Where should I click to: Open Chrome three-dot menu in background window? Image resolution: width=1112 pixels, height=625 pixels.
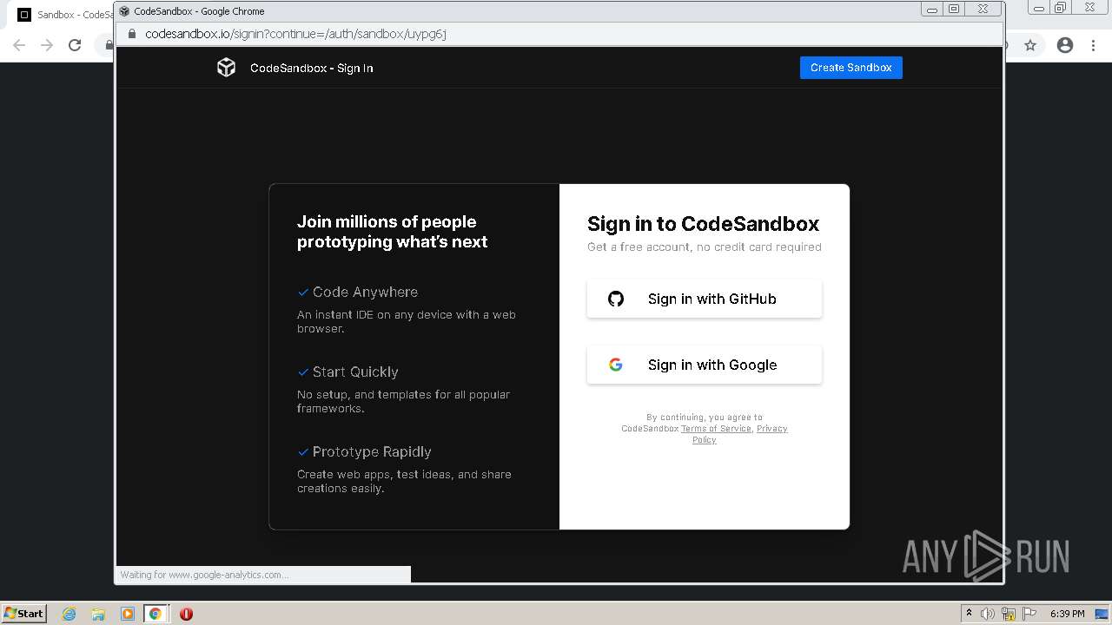click(x=1093, y=45)
